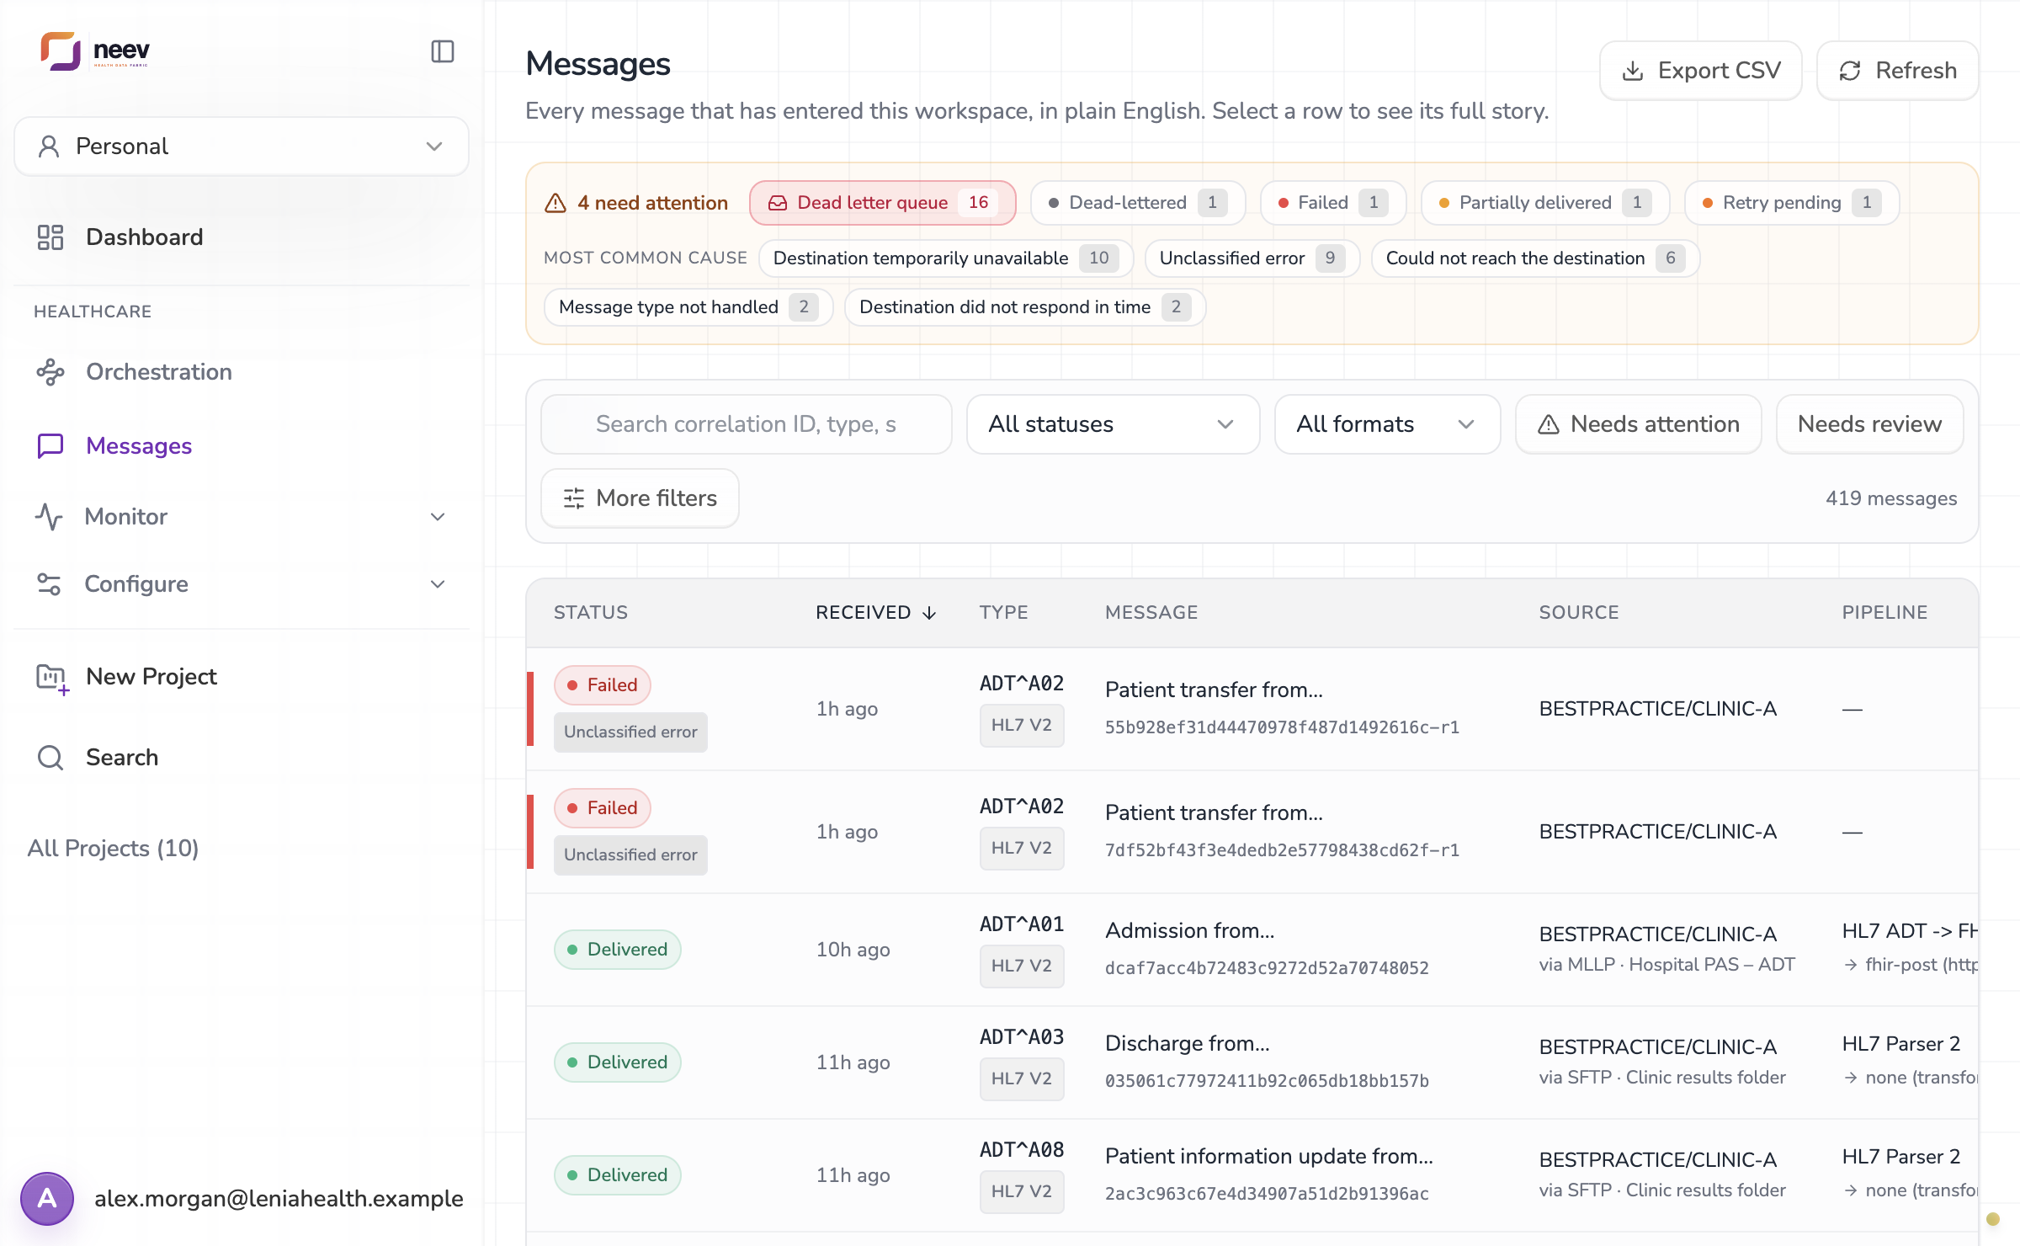
Task: Click the Export CSV download icon
Action: click(x=1633, y=71)
